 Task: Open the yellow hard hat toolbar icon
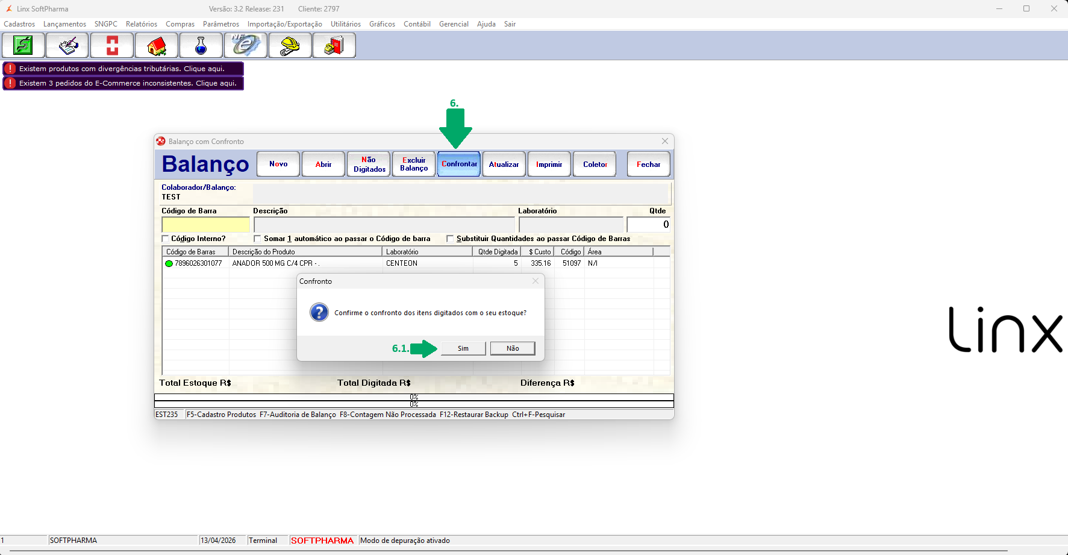(x=290, y=45)
